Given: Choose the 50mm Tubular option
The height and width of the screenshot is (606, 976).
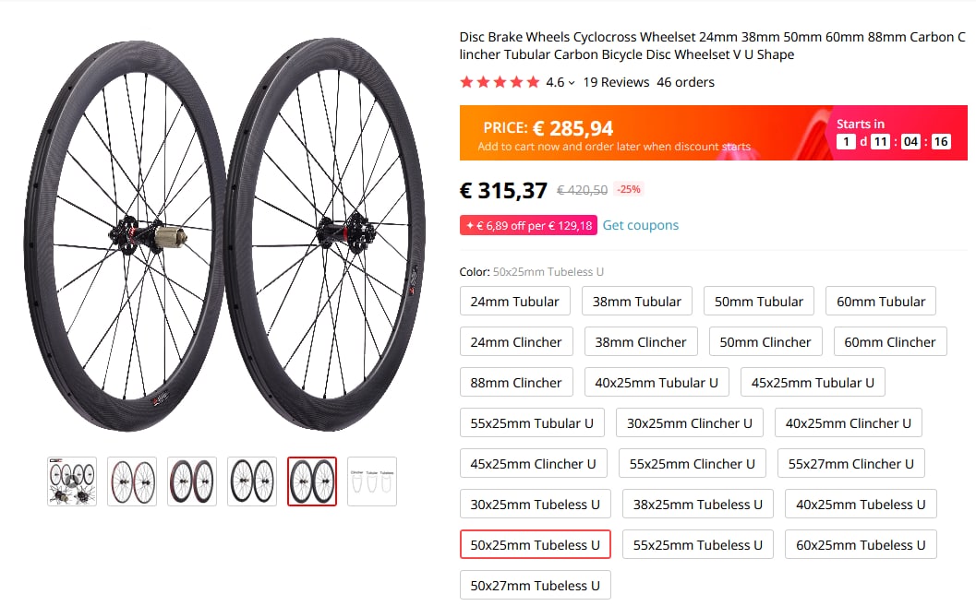Looking at the screenshot, I should click(759, 302).
